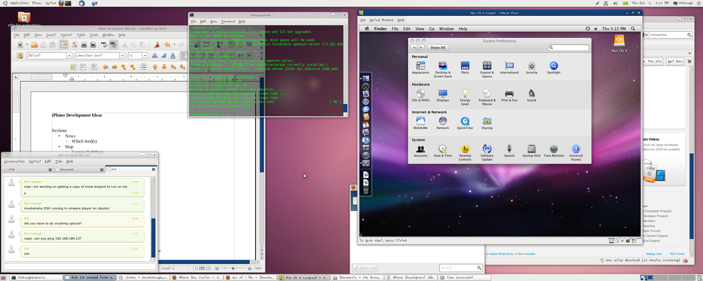Toggle numbering list in Writer toolbar

[x=83, y=67]
